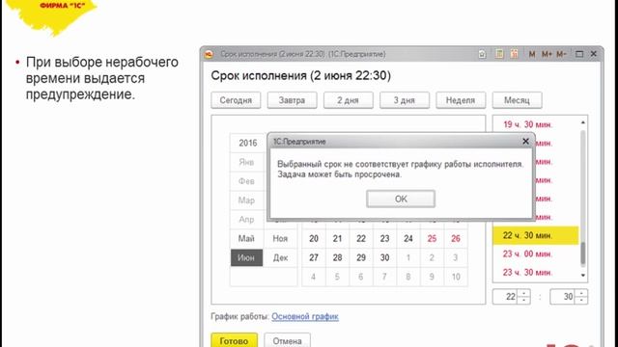Viewport: 618px width, 347px height.
Task: Increase the hours value with up arrow
Action: pyautogui.click(x=523, y=293)
